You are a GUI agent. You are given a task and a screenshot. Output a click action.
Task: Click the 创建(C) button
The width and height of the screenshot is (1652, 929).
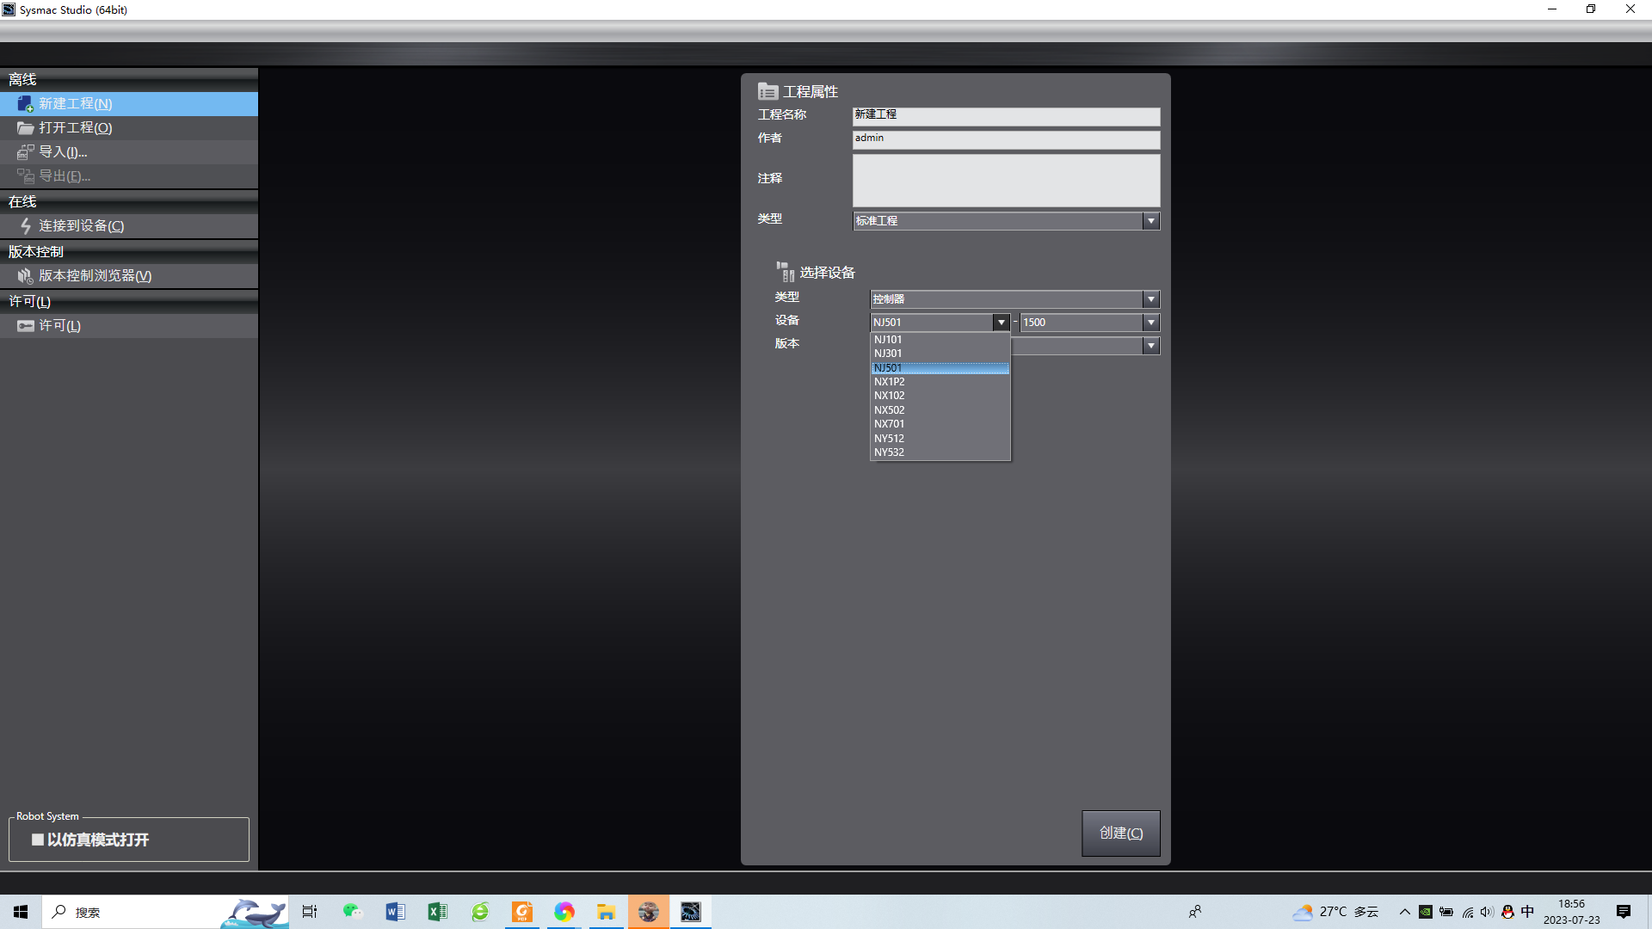tap(1120, 833)
